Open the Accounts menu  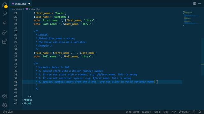(4, 96)
